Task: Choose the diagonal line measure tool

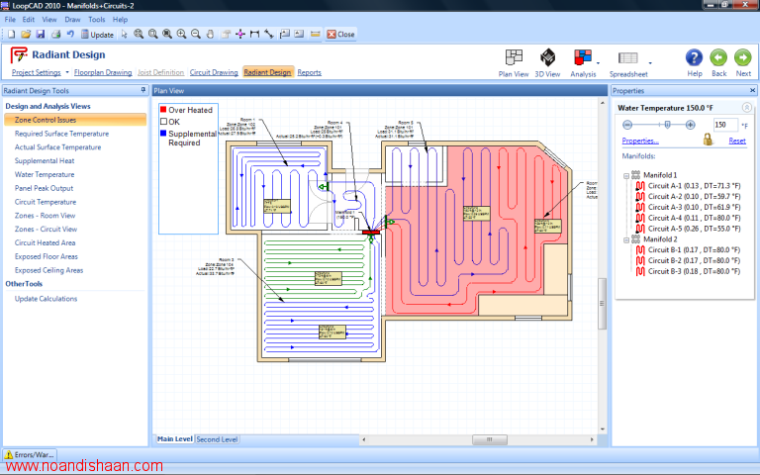Action: tap(269, 34)
